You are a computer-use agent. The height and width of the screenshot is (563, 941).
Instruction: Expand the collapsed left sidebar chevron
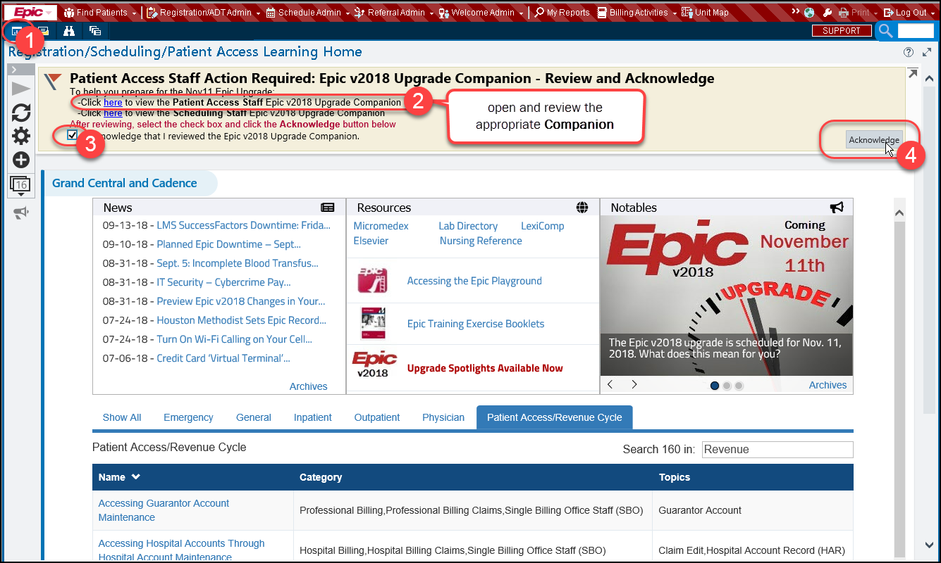coord(14,70)
